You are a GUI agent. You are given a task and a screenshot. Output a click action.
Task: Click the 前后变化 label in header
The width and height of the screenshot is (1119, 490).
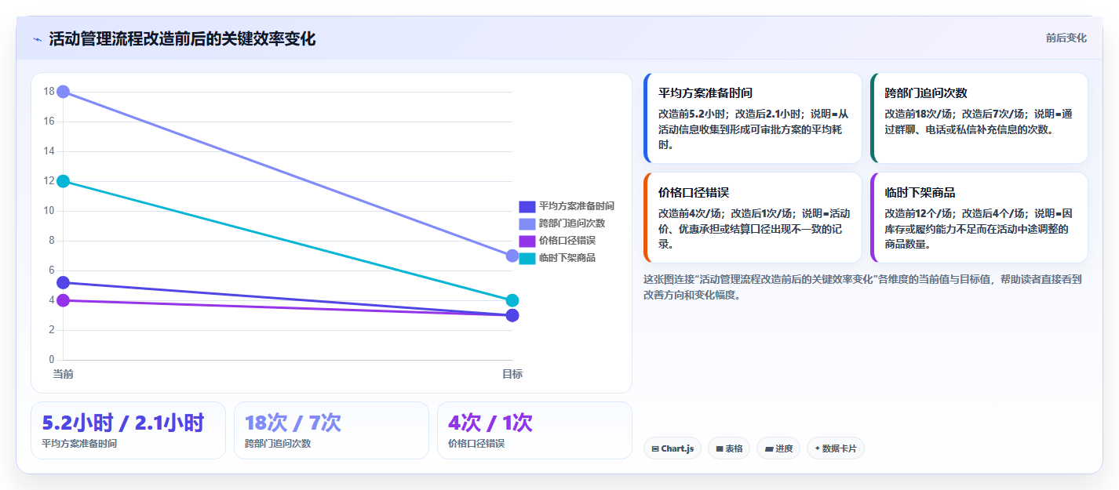click(x=1066, y=38)
